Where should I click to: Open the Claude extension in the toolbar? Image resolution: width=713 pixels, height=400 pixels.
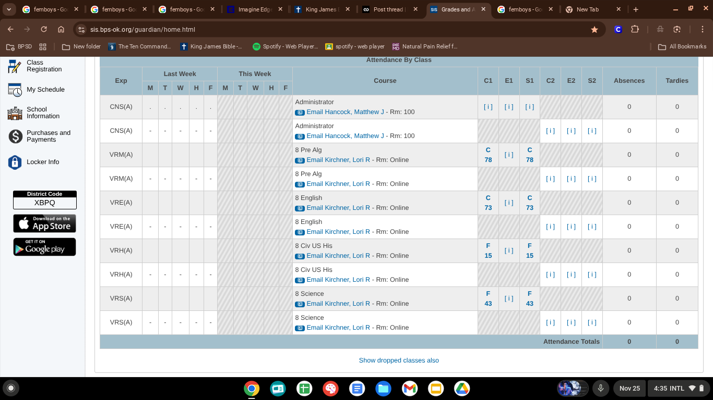(618, 30)
